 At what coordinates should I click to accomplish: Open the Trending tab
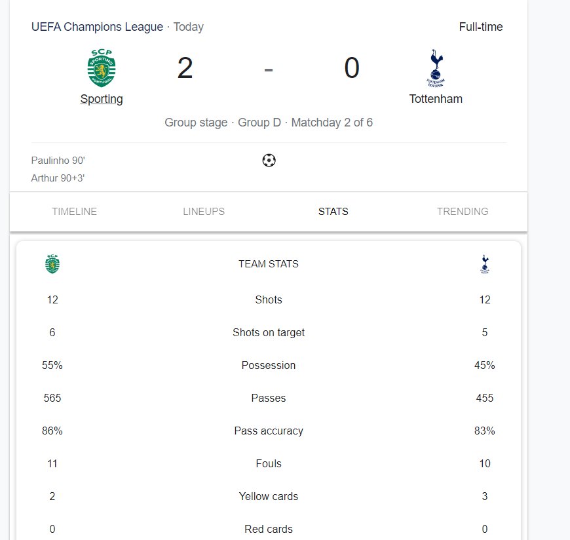[463, 211]
